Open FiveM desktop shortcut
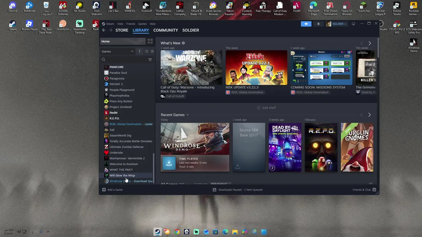The image size is (422, 237). [296, 8]
